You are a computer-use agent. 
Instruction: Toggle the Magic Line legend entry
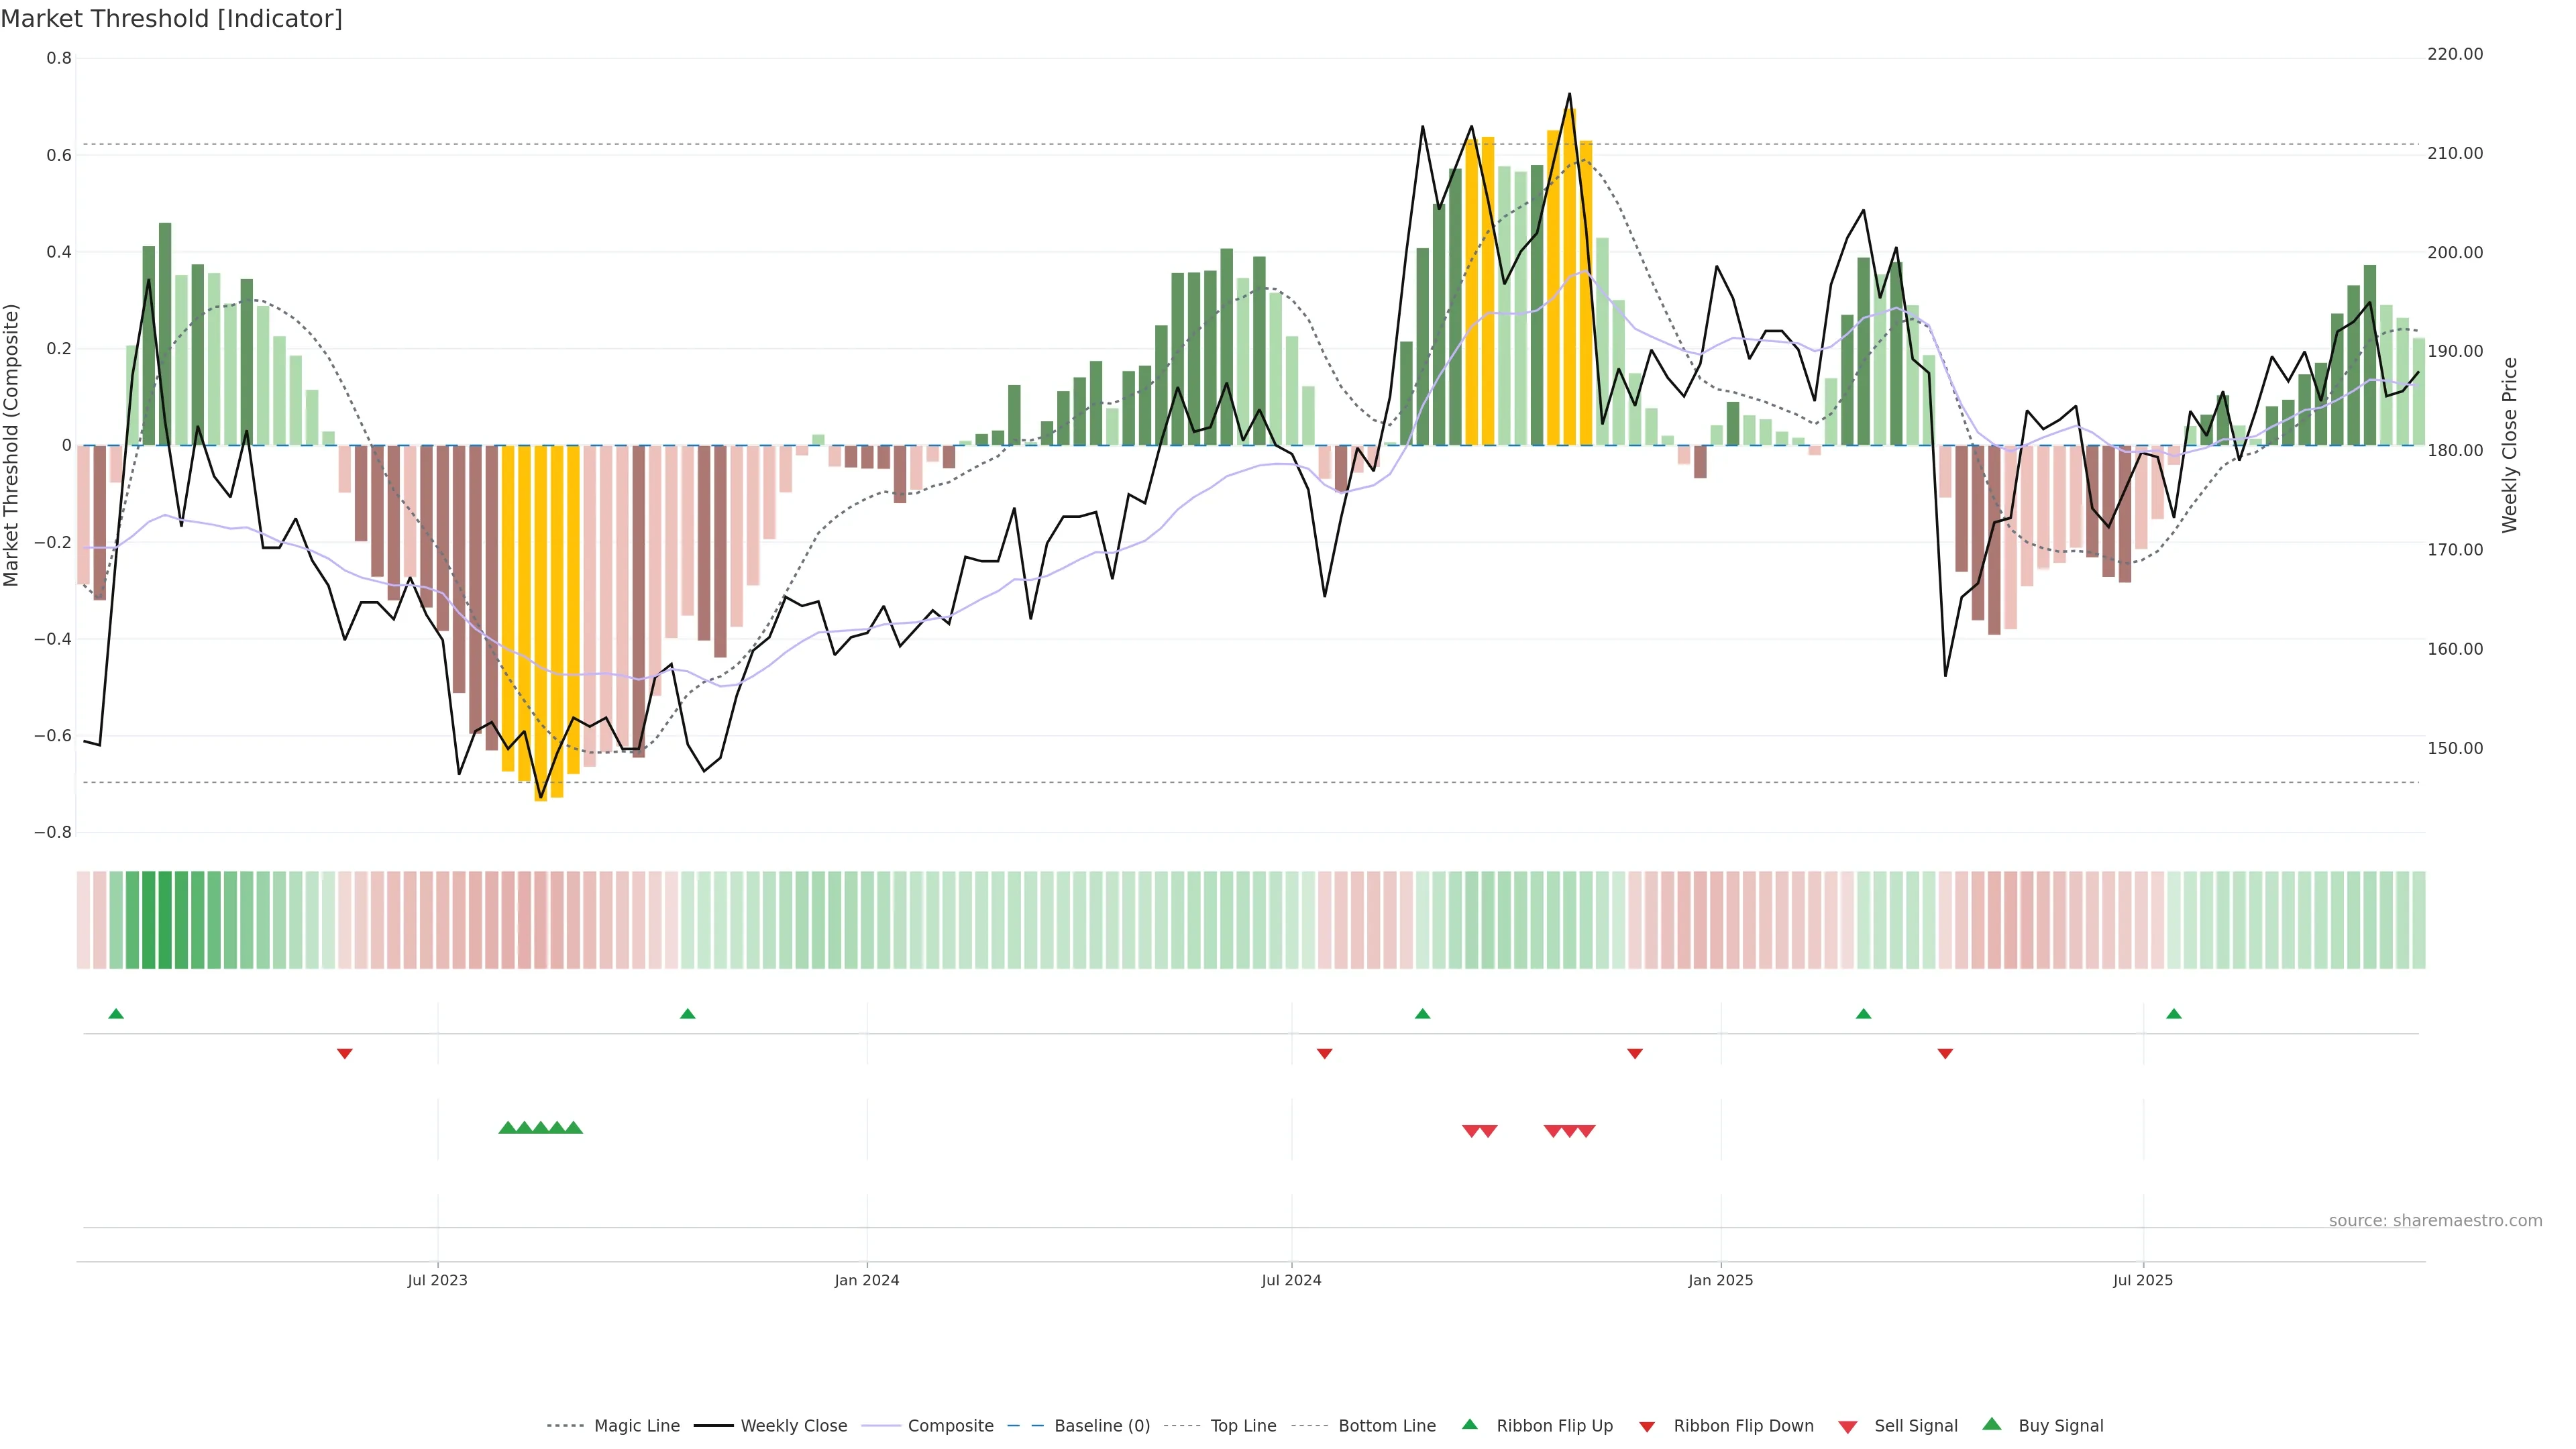pyautogui.click(x=636, y=1426)
